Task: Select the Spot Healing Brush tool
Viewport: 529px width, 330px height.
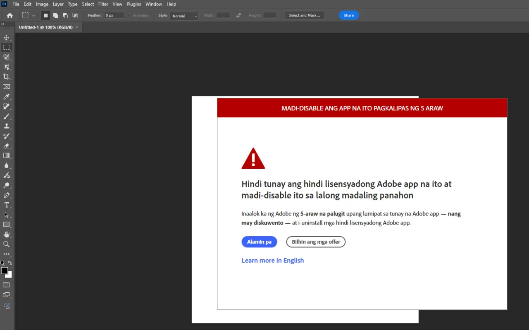Action: (x=7, y=106)
